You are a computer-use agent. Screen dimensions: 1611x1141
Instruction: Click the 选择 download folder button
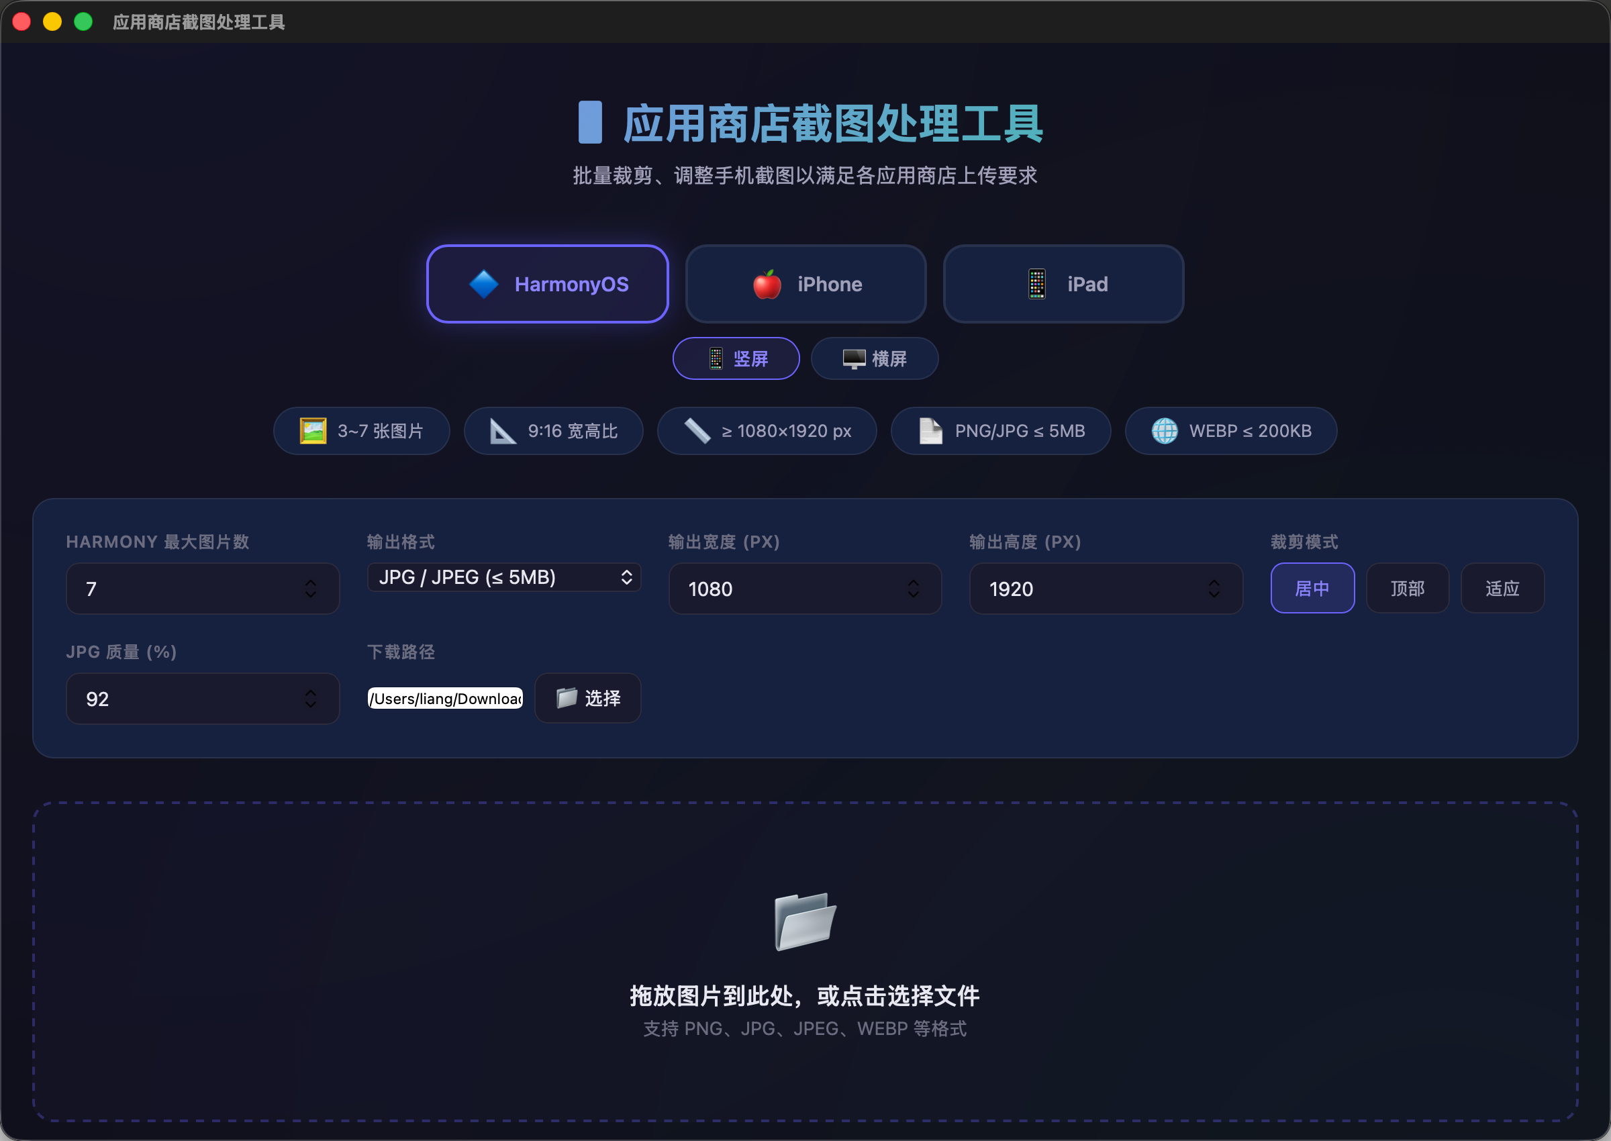(x=588, y=697)
